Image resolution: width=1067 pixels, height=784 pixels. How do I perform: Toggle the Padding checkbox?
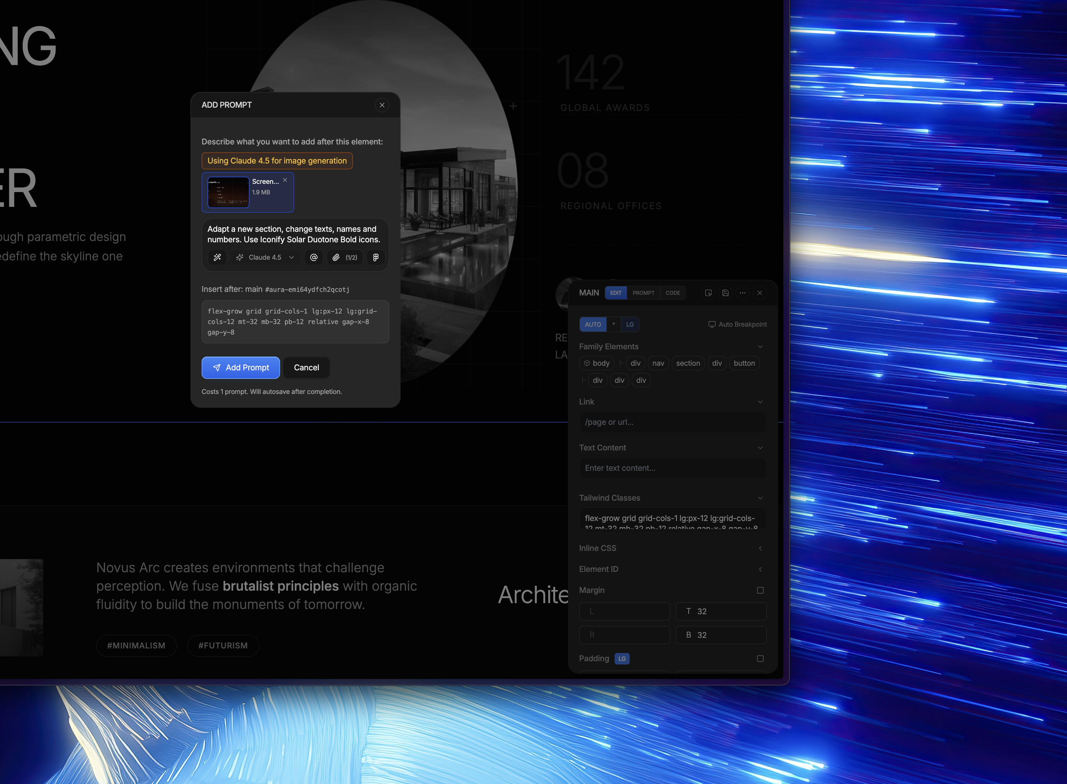(x=760, y=659)
